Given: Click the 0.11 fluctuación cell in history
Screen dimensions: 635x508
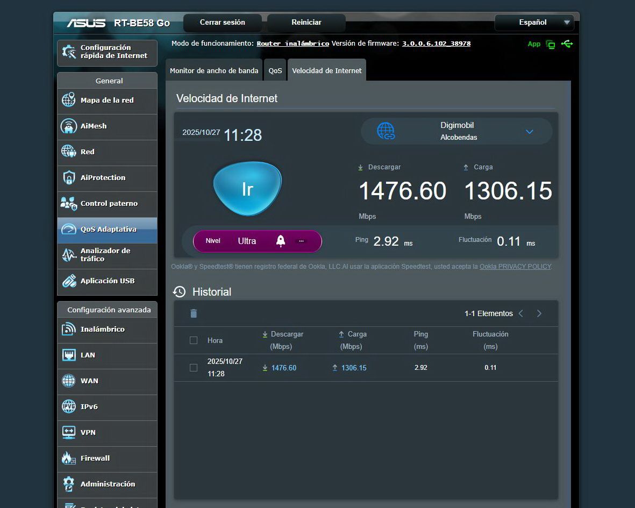Looking at the screenshot, I should point(490,368).
